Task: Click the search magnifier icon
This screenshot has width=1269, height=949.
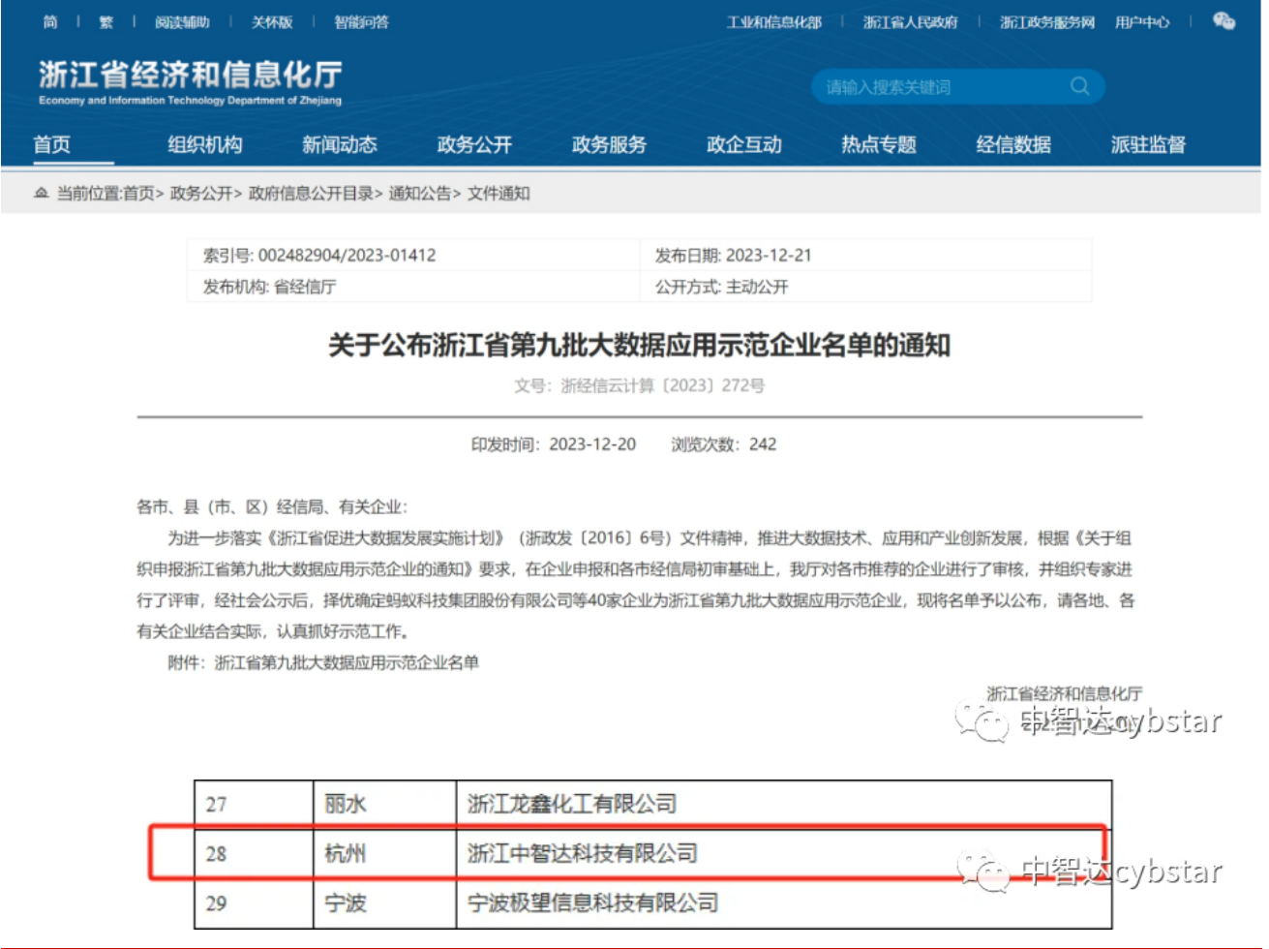Action: click(1079, 86)
